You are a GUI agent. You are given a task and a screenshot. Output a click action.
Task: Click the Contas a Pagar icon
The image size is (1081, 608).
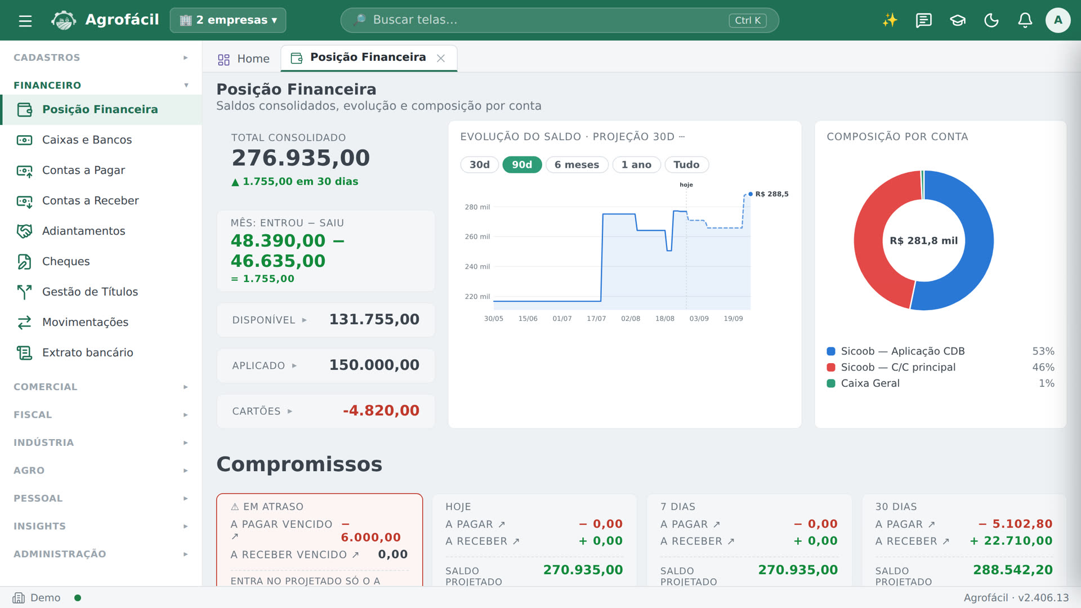(x=24, y=170)
